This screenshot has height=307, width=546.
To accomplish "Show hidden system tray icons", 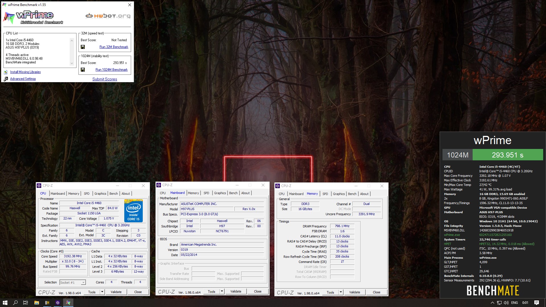I will click(492, 303).
